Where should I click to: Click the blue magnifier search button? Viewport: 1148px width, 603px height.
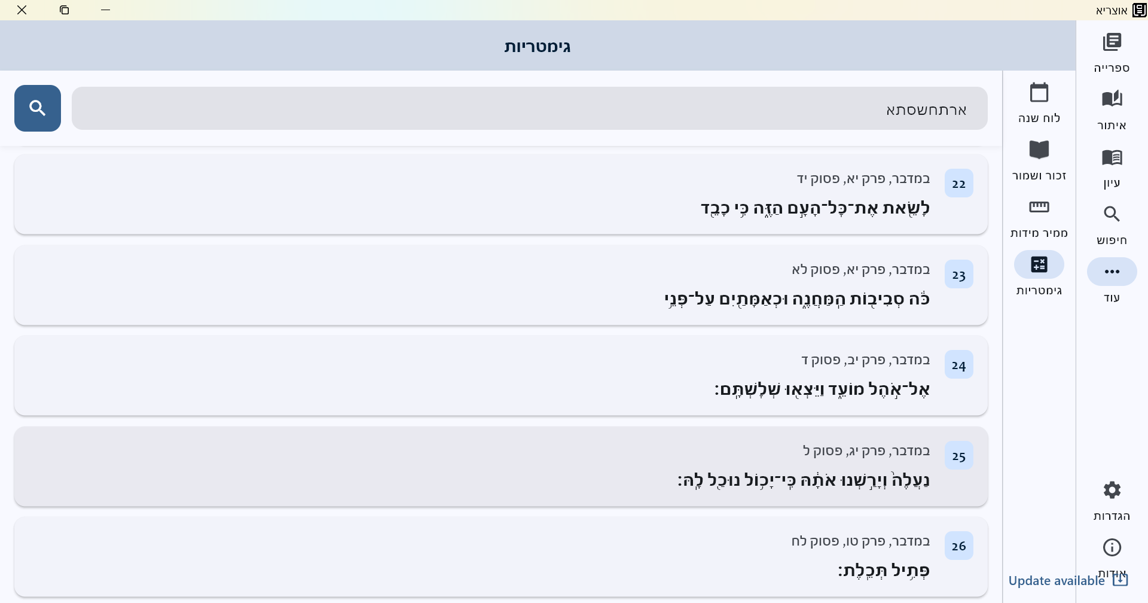point(38,108)
